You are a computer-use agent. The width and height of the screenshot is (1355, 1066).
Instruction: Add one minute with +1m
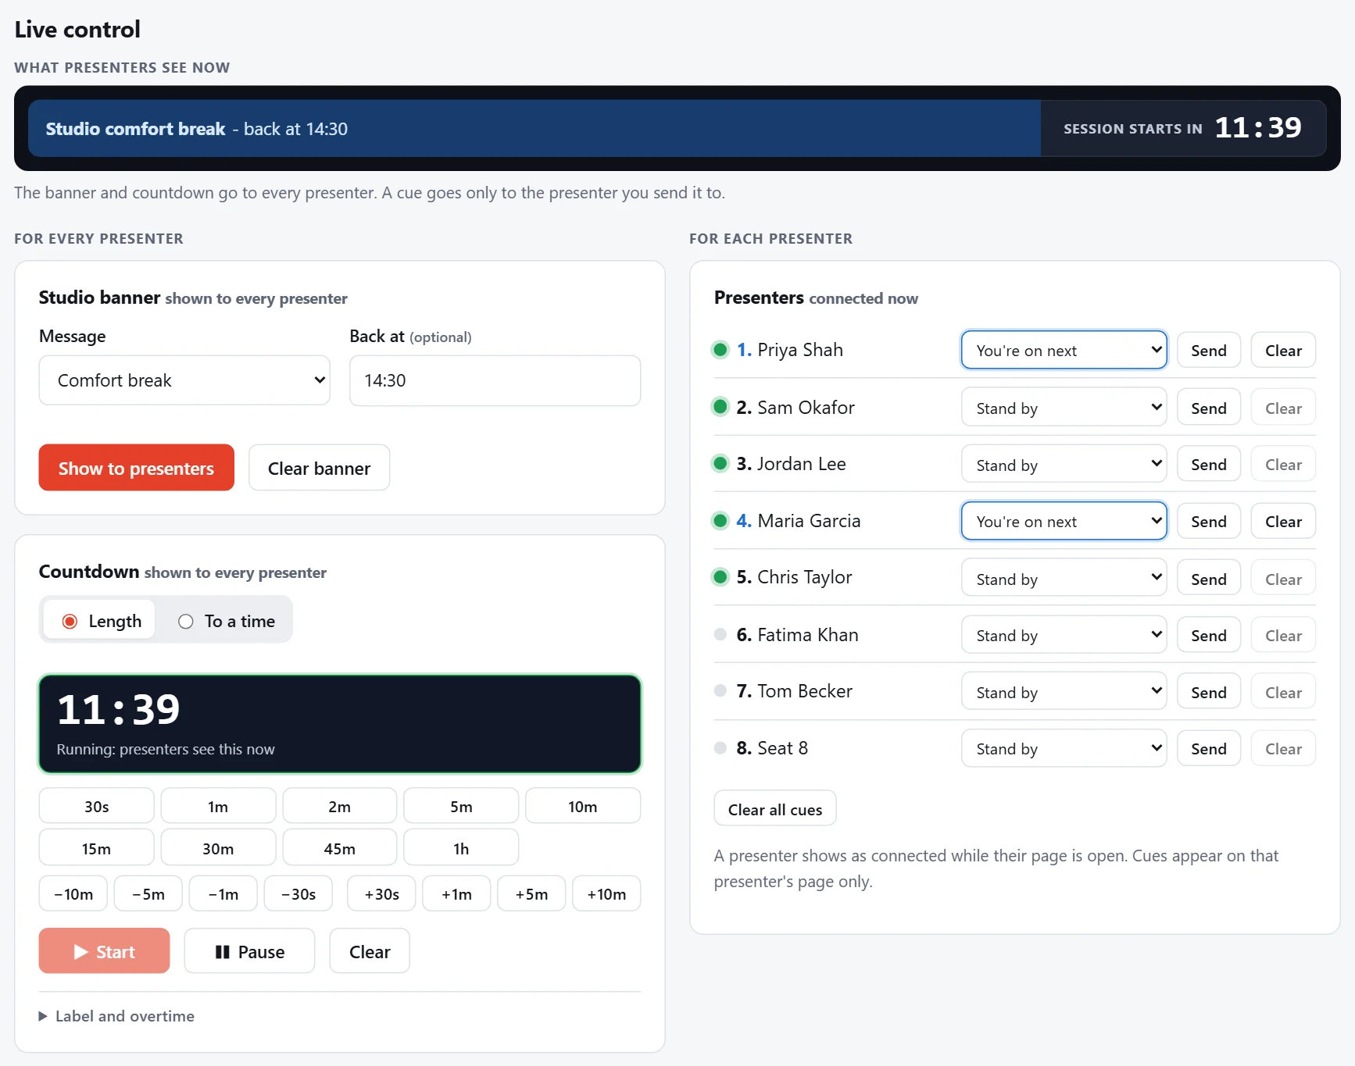[x=456, y=893]
